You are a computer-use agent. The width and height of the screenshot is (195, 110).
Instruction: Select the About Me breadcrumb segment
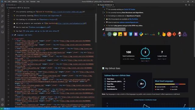(x=27, y=8)
